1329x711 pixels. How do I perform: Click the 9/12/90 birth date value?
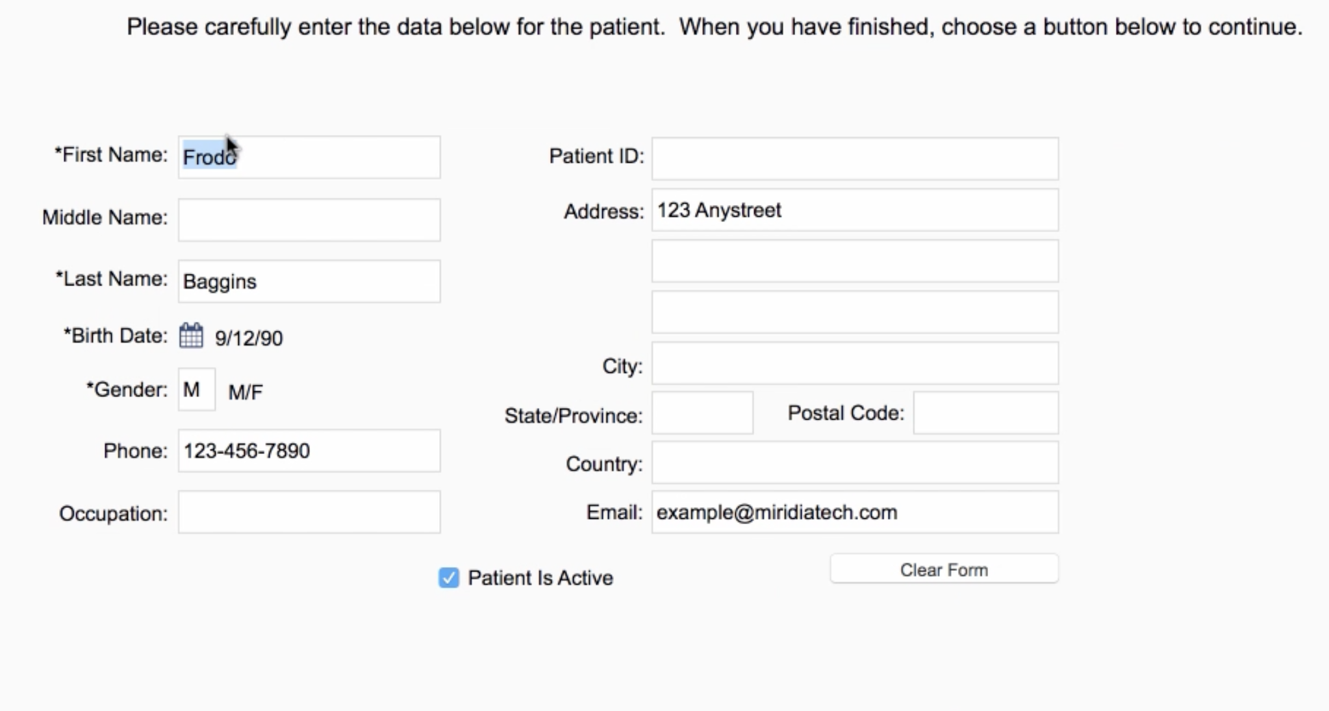pyautogui.click(x=249, y=338)
